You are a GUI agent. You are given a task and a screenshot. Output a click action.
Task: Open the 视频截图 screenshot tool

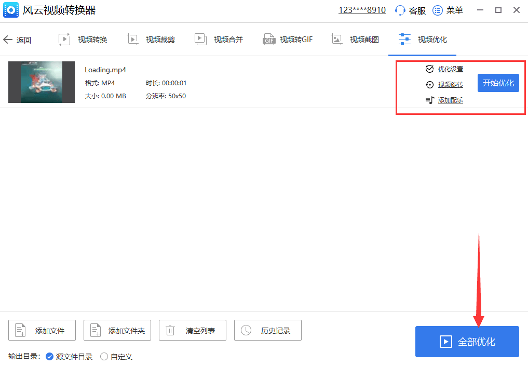(x=337, y=39)
